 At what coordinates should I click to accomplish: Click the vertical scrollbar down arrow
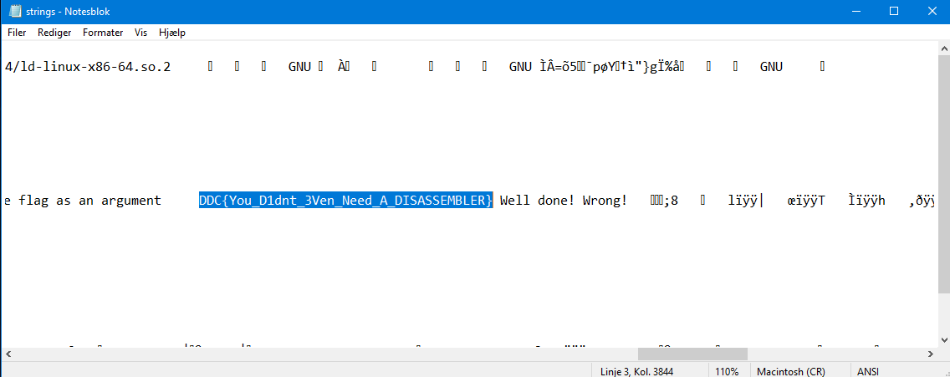click(x=944, y=341)
